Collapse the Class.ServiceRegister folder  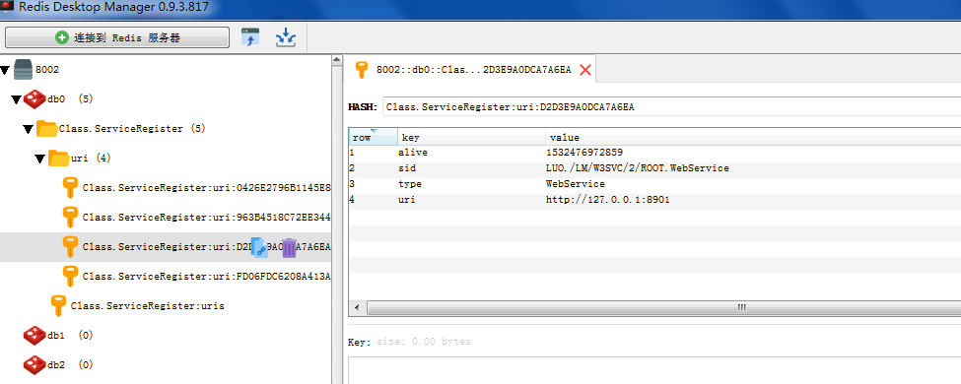pos(29,129)
